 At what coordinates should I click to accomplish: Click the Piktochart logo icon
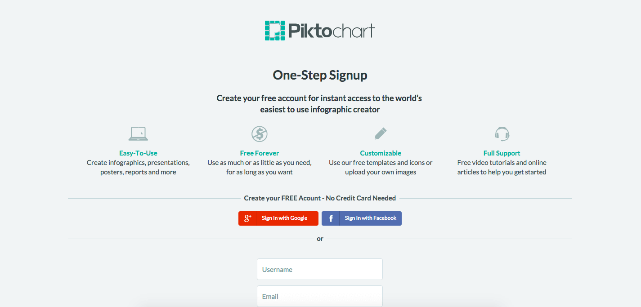tap(275, 31)
